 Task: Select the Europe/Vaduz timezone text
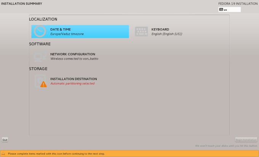pos(67,34)
